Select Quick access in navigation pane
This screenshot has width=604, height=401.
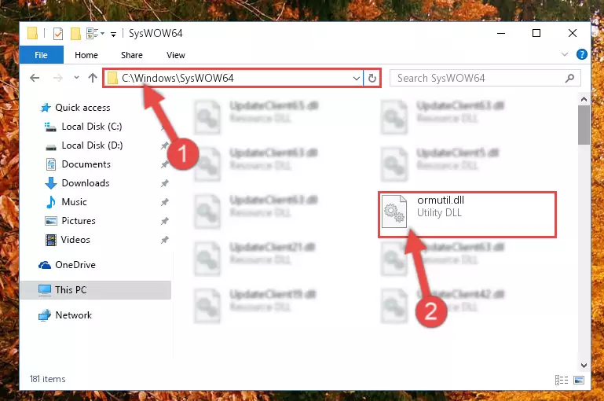(82, 108)
